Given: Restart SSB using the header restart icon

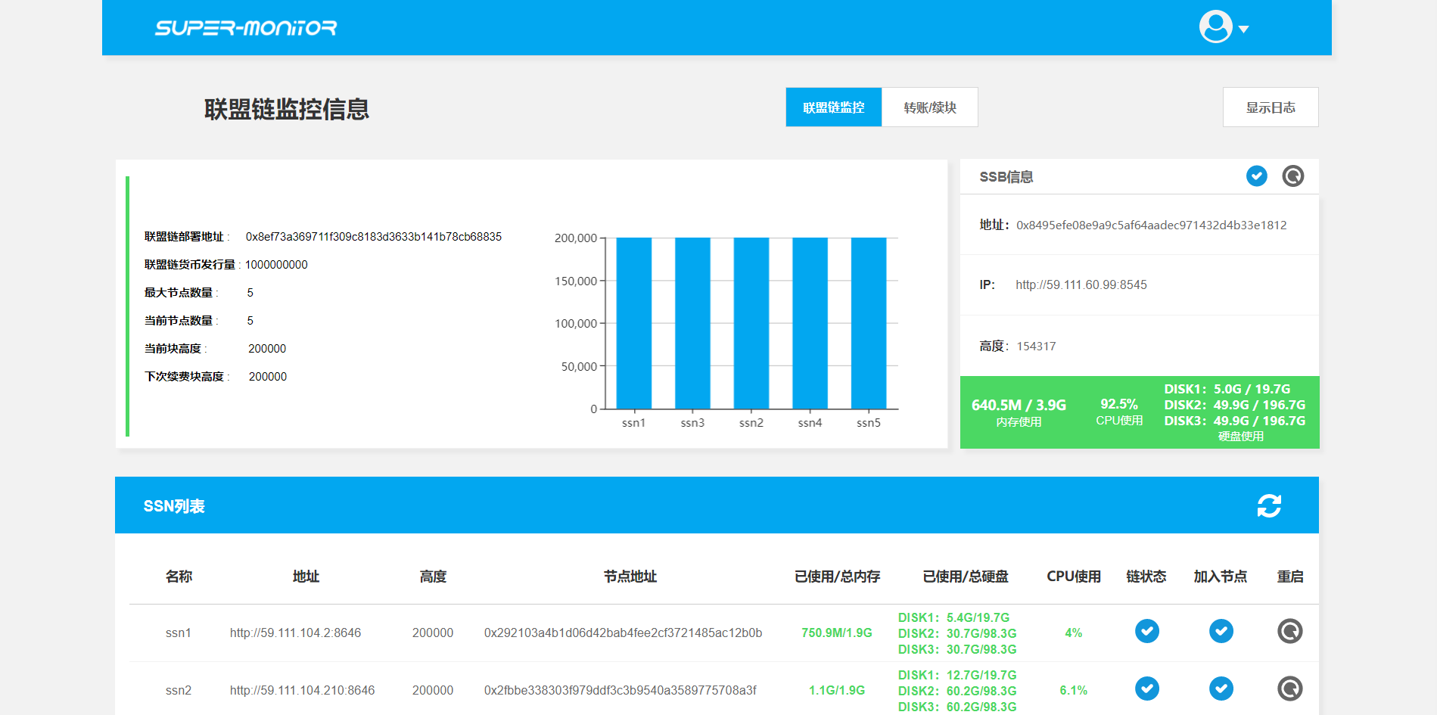Looking at the screenshot, I should 1292,176.
